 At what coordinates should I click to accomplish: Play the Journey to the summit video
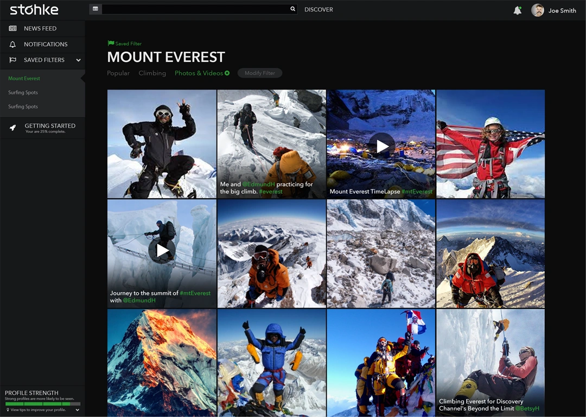coord(162,250)
